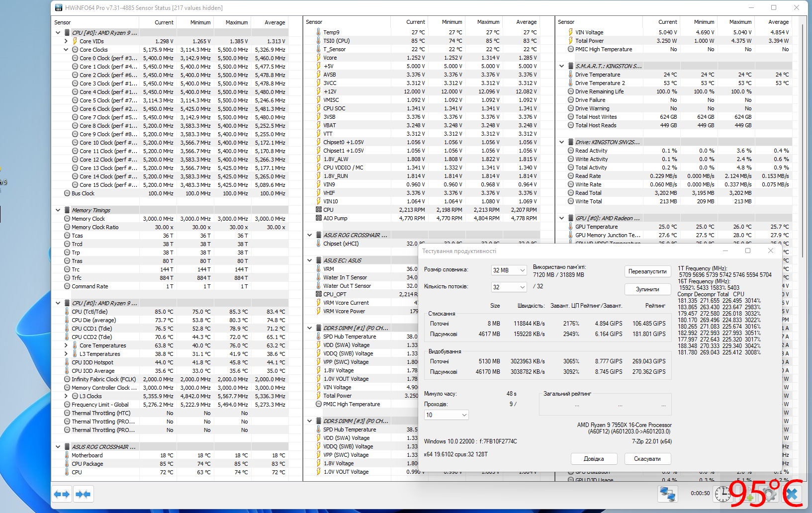Open the sensor settings gear icon
The image size is (812, 513).
[769, 494]
